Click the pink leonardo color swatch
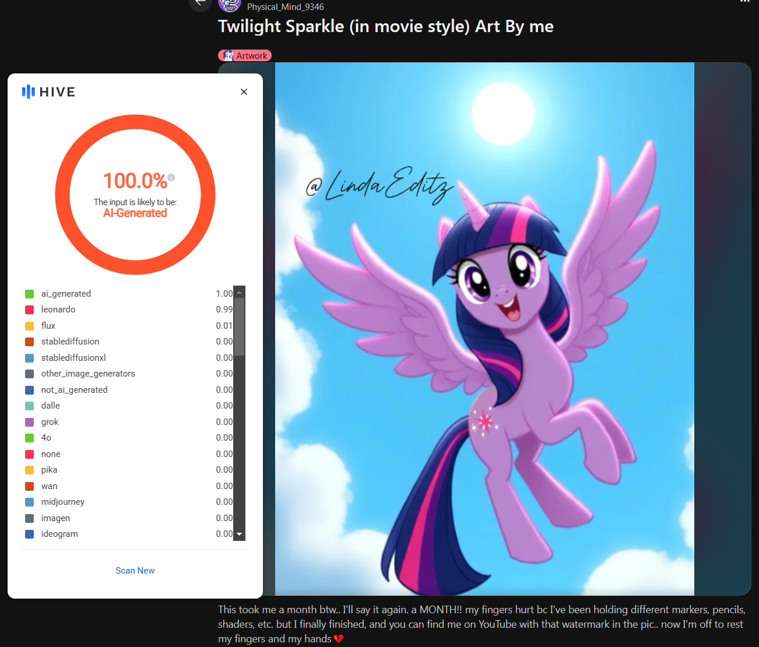 (29, 310)
